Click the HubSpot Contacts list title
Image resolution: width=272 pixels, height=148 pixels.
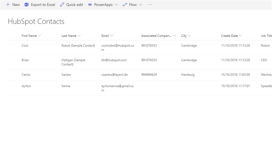(x=36, y=22)
